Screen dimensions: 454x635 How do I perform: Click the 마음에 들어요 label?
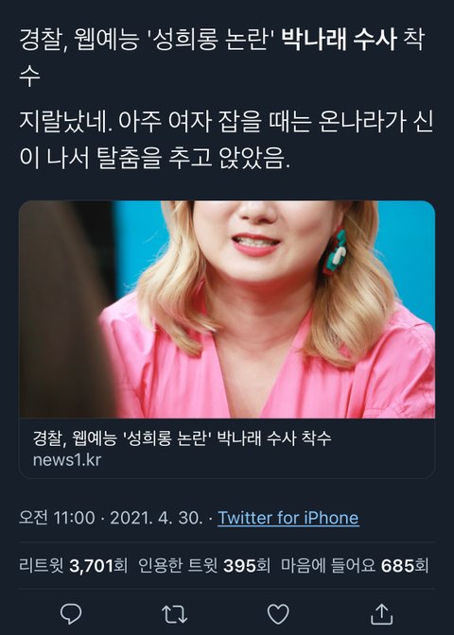point(328,565)
